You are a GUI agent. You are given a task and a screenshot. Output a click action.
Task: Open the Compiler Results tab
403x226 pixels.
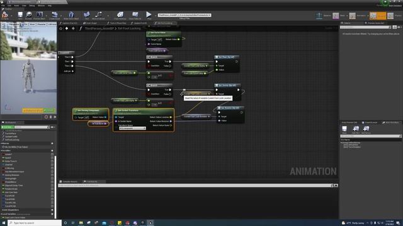tap(70, 181)
